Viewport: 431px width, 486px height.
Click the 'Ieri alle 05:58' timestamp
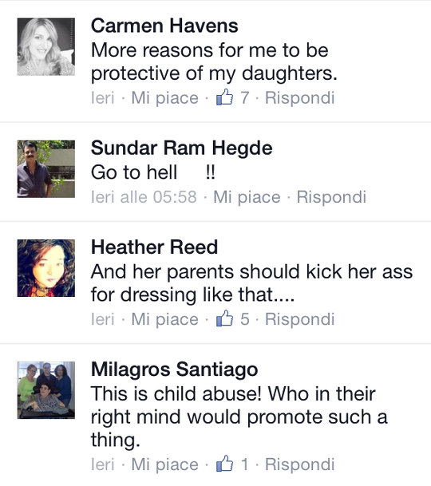[144, 197]
